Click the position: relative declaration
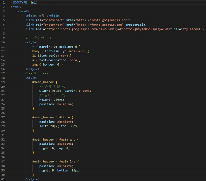 click(x=56, y=104)
